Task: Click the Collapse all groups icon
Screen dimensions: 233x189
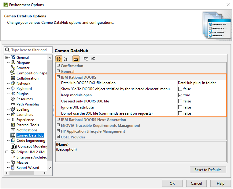Action: coord(93,59)
